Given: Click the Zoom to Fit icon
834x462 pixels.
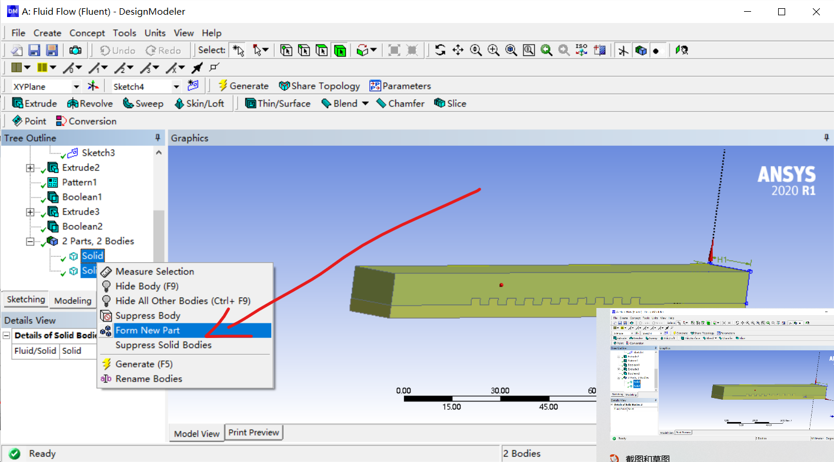Looking at the screenshot, I should click(511, 51).
